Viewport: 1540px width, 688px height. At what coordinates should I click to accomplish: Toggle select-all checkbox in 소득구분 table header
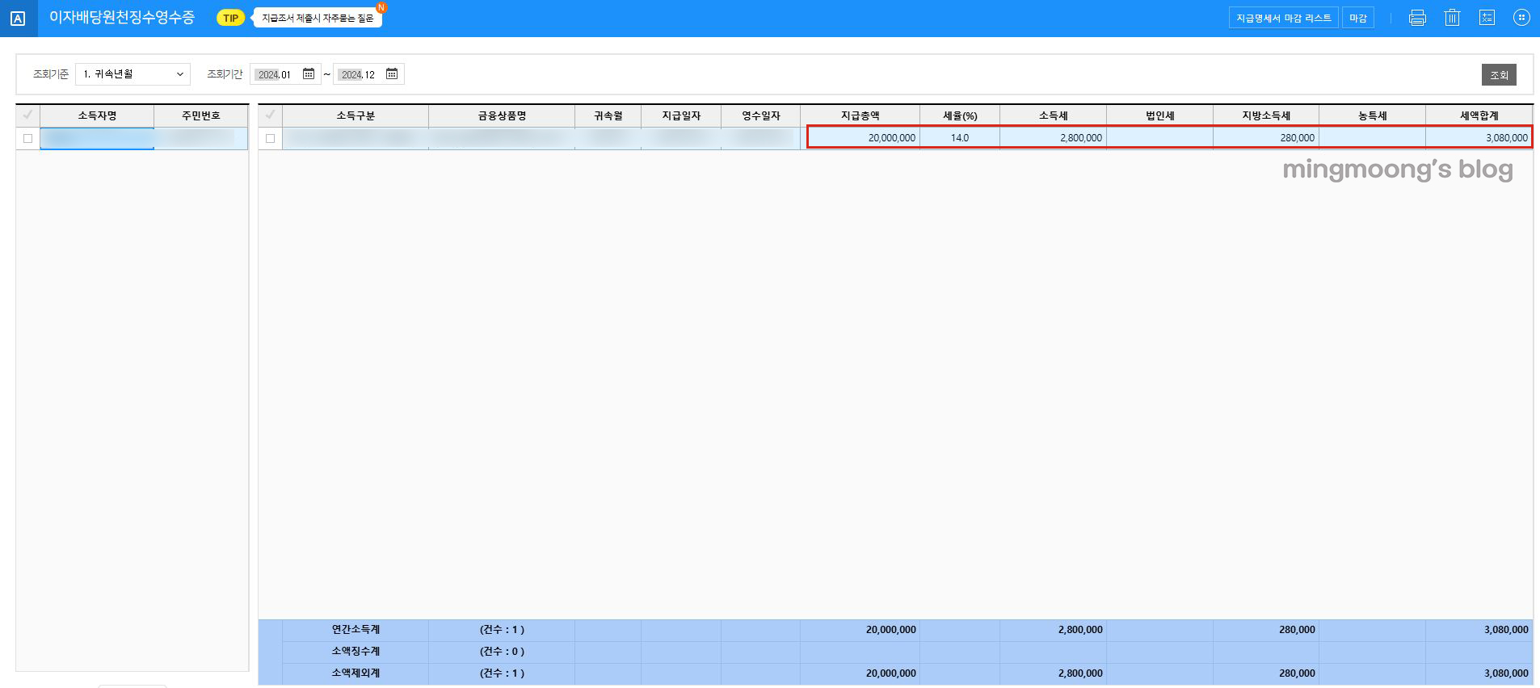tap(270, 115)
